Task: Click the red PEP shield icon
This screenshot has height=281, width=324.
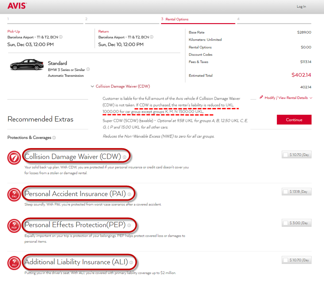Action: click(x=14, y=226)
